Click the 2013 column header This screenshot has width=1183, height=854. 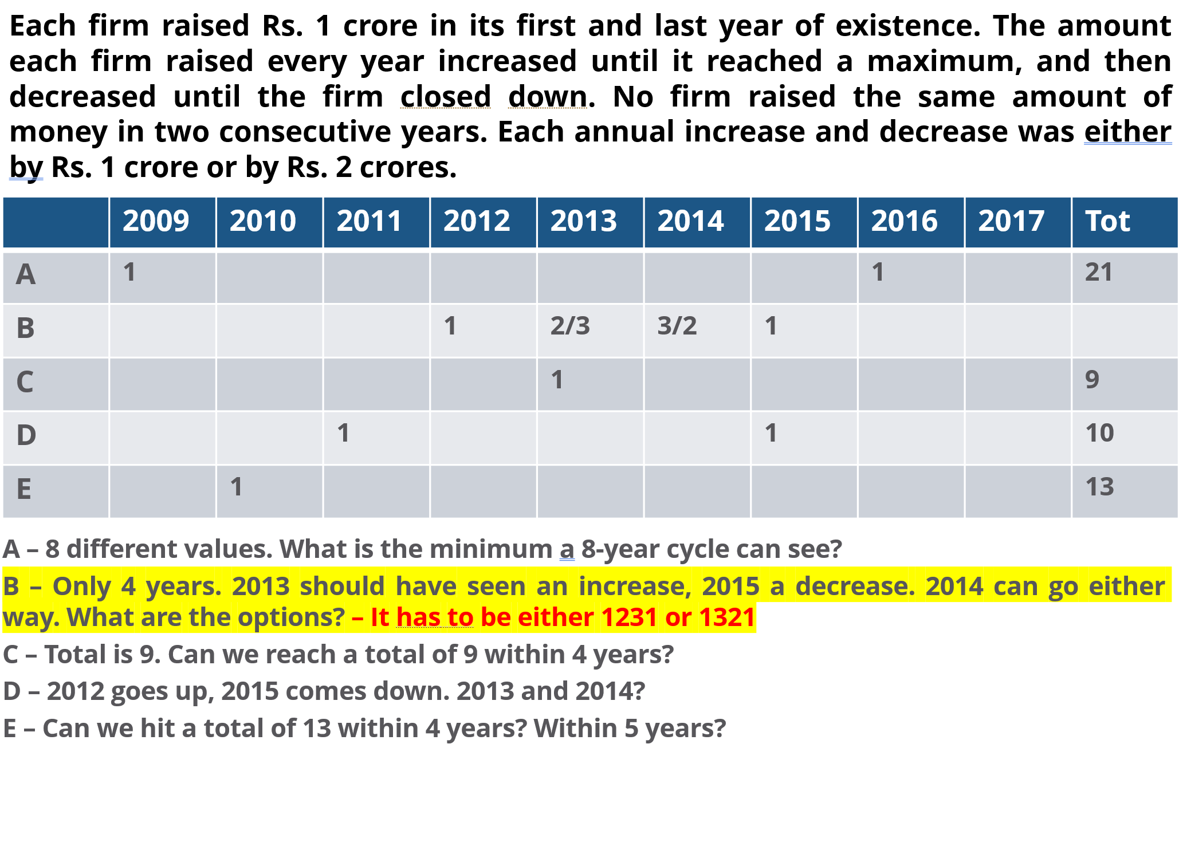[x=591, y=223]
